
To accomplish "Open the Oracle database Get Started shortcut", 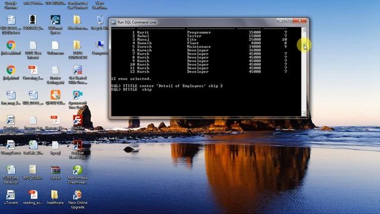I will click(x=78, y=75).
